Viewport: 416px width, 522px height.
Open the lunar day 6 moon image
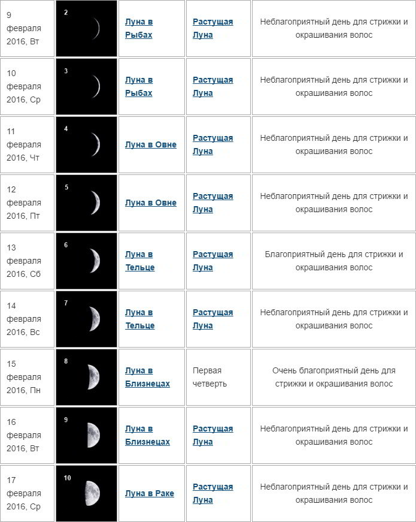tap(87, 261)
